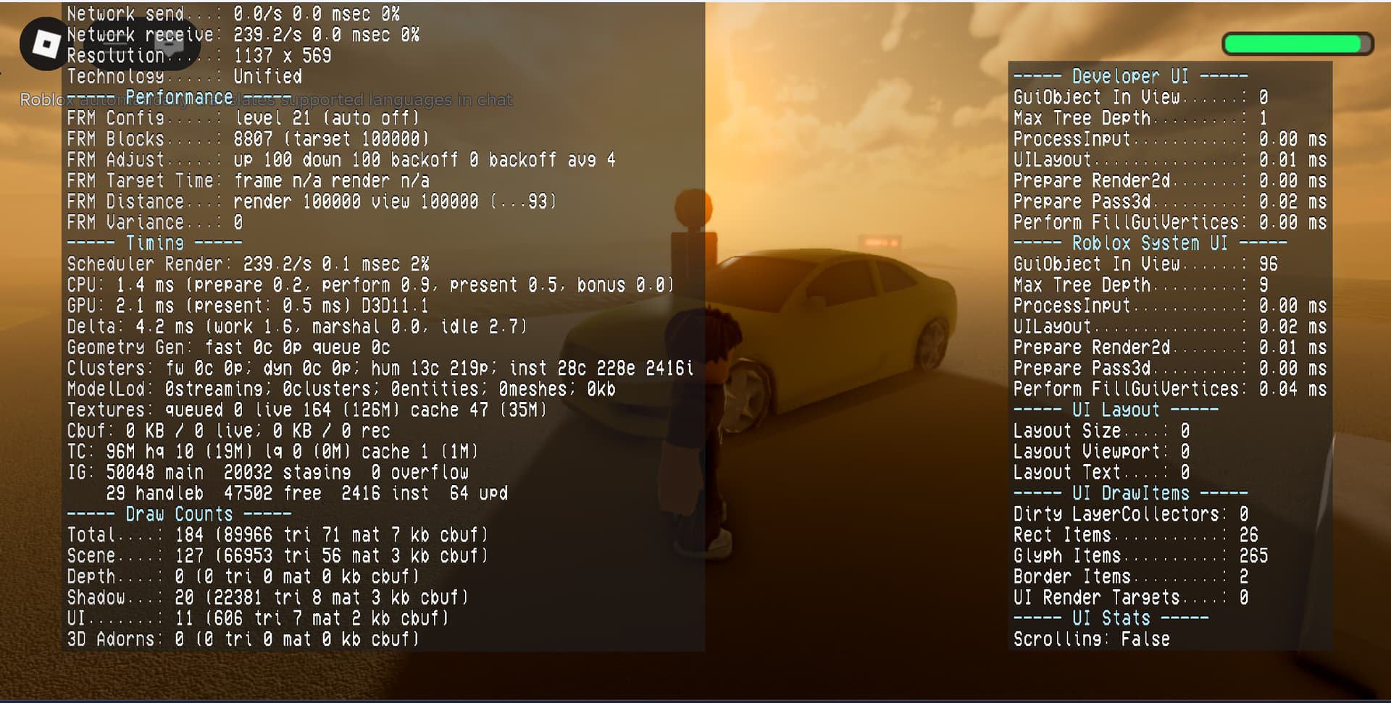Click the "UI Stats" section header
Screen dimensions: 1391x703
(x=1111, y=619)
